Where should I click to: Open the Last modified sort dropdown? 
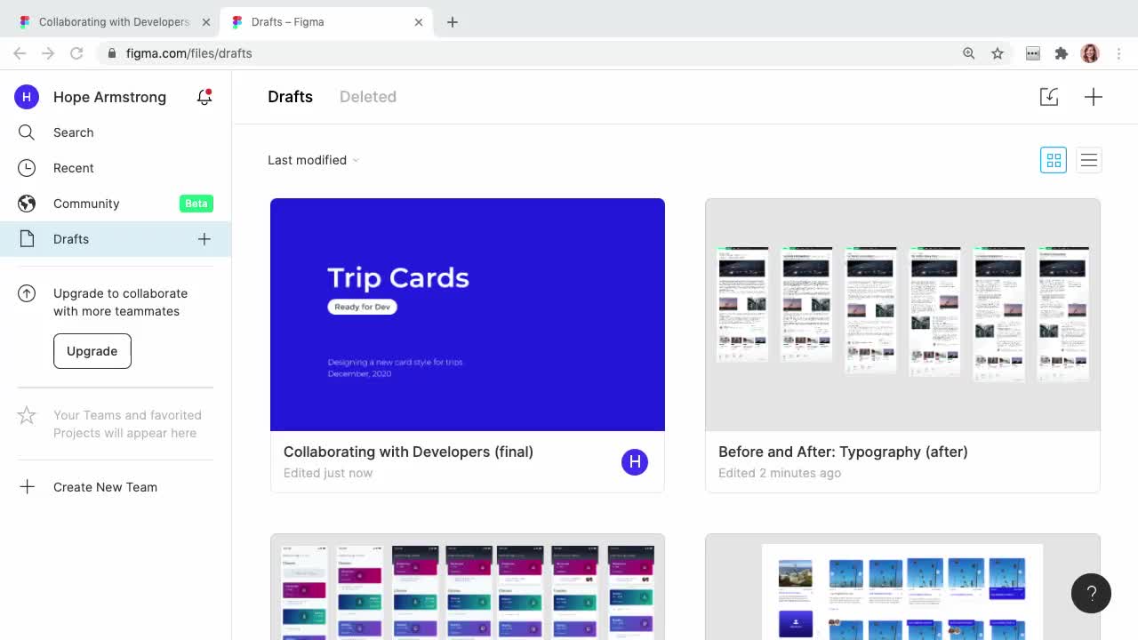[313, 160]
